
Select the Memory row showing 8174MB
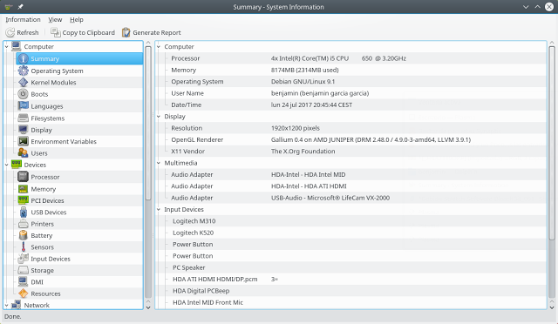(x=350, y=70)
